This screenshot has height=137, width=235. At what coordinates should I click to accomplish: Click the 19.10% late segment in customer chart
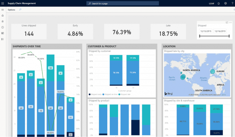(x=133, y=58)
